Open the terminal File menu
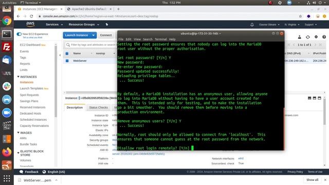The width and height of the screenshot is (329, 185). coord(121,39)
